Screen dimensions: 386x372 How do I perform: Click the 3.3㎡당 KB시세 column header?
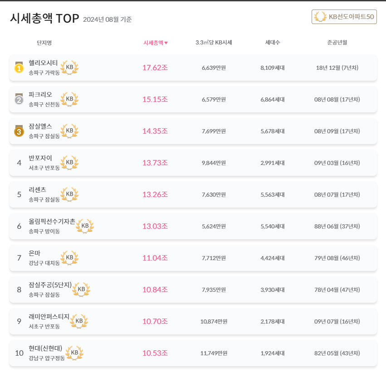214,43
